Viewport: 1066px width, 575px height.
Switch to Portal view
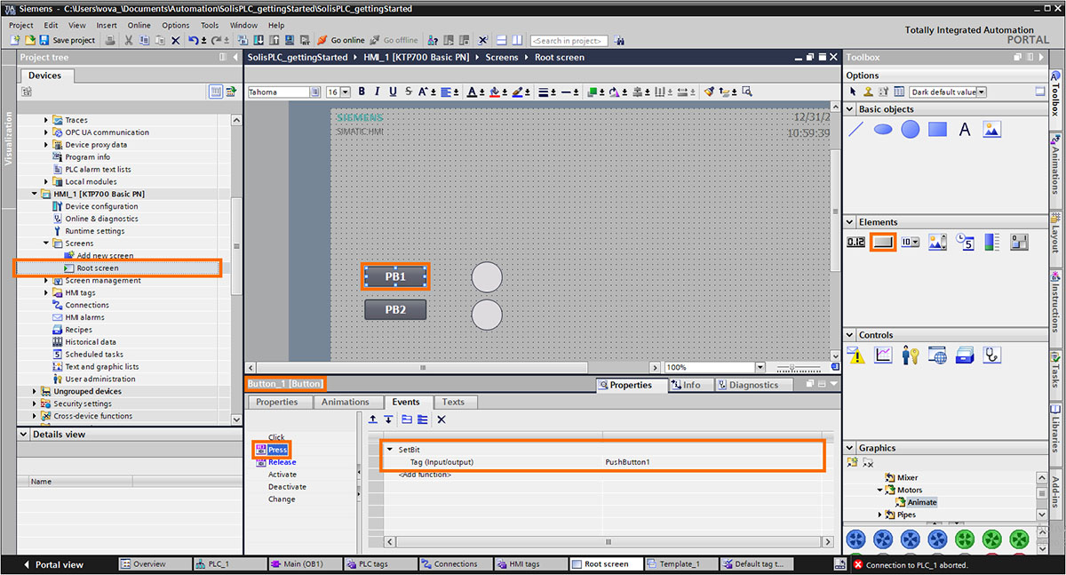(53, 564)
